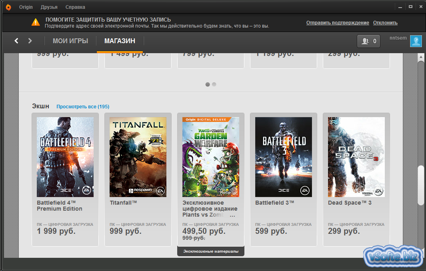Open the Battlefield 3 cover art
The height and width of the screenshot is (271, 426).
click(284, 157)
